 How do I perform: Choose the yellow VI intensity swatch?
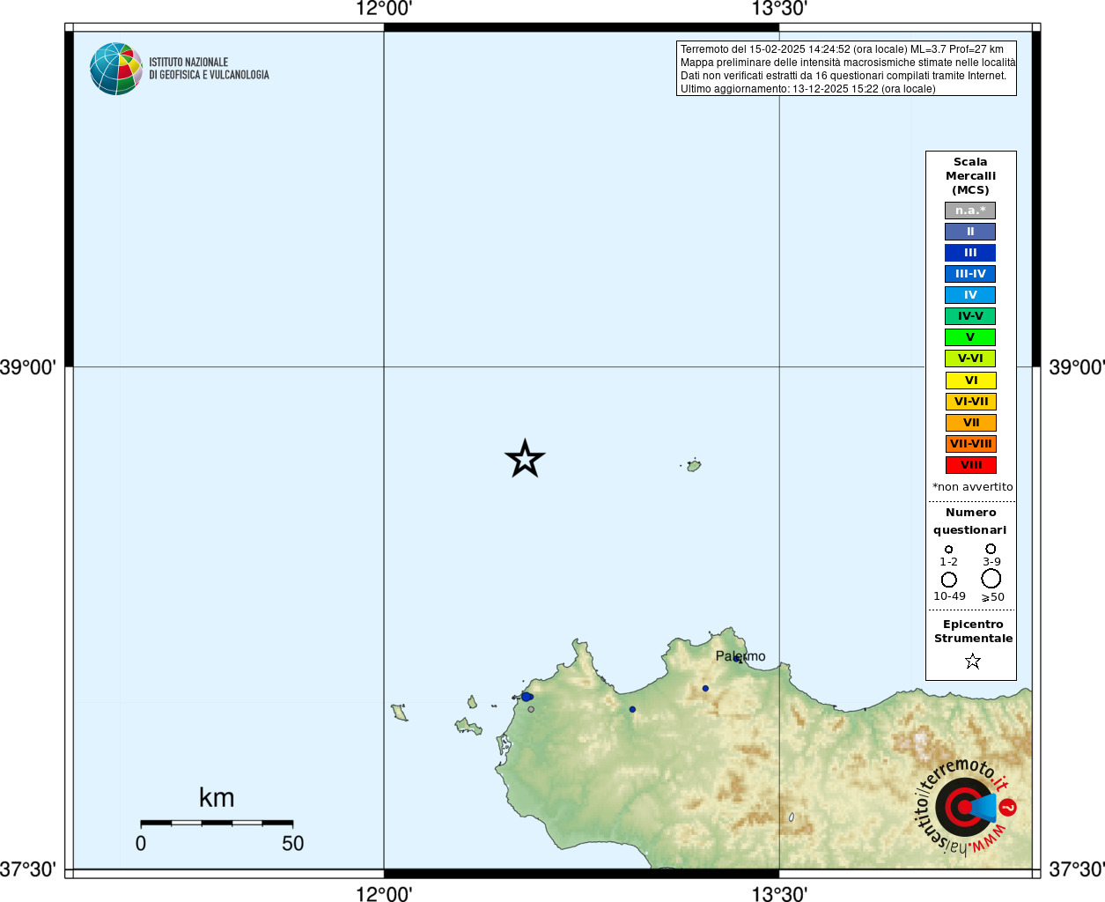pos(970,381)
